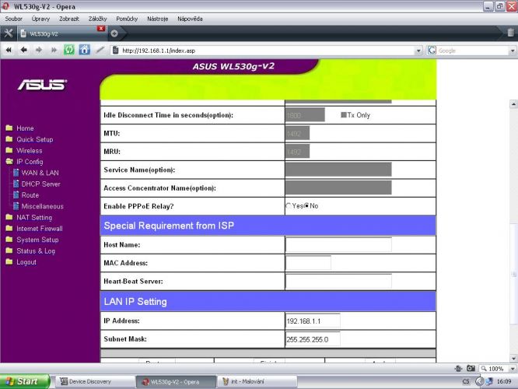The image size is (518, 389).
Task: Close the WL530g-V2 tab with red X
Action: coord(101,29)
